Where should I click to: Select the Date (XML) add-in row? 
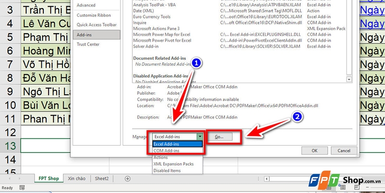tap(239, 11)
